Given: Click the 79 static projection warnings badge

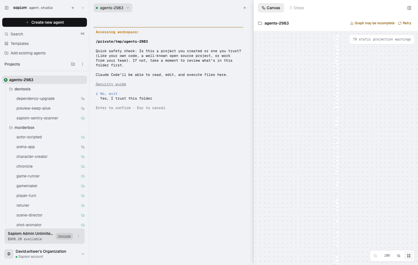Looking at the screenshot, I should click(382, 39).
